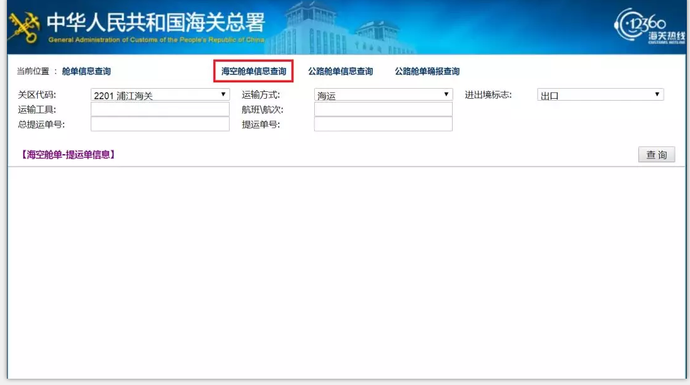Open the 运输方式 dropdown showing 海运
Image resolution: width=690 pixels, height=385 pixels.
383,95
